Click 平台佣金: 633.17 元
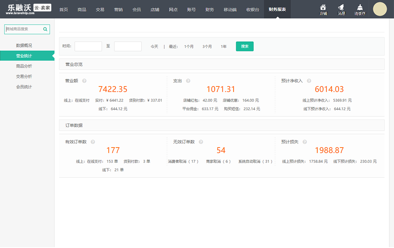The width and height of the screenshot is (394, 248). click(x=200, y=109)
